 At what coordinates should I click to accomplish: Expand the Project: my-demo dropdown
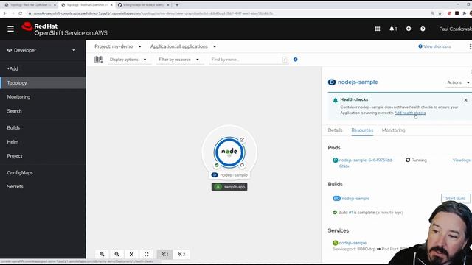tap(118, 46)
